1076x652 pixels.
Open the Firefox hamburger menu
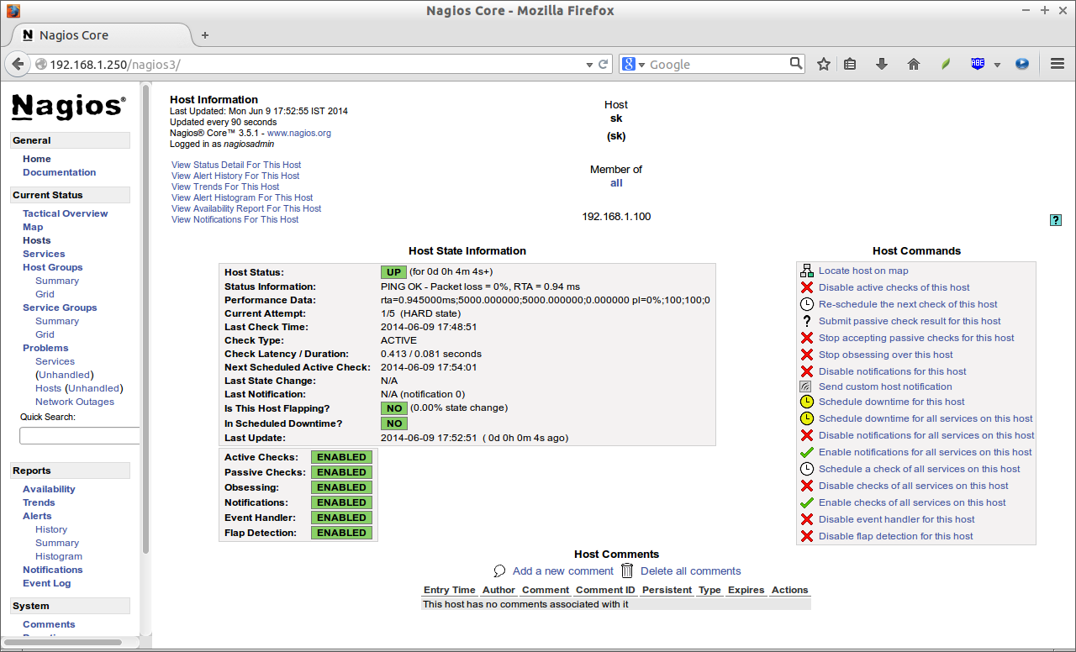[x=1058, y=64]
